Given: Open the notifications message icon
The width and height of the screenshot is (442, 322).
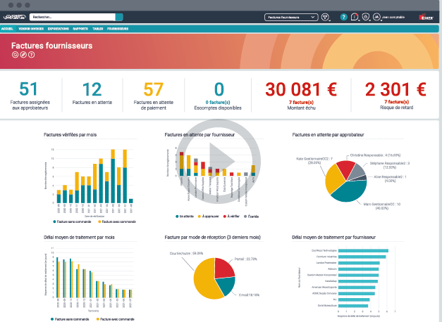Looking at the screenshot, I should [x=355, y=17].
